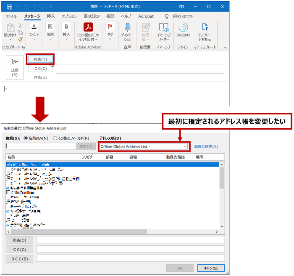This screenshot has height=276, width=294.
Task: Launch the Immersive Reader (イマーシブ リーダー)
Action: (x=163, y=31)
